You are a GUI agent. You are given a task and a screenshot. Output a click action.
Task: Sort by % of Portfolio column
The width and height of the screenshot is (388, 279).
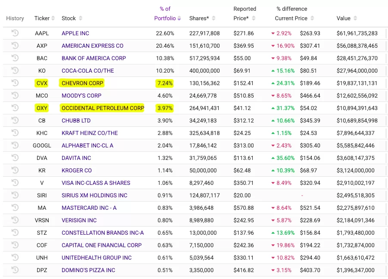pyautogui.click(x=179, y=18)
